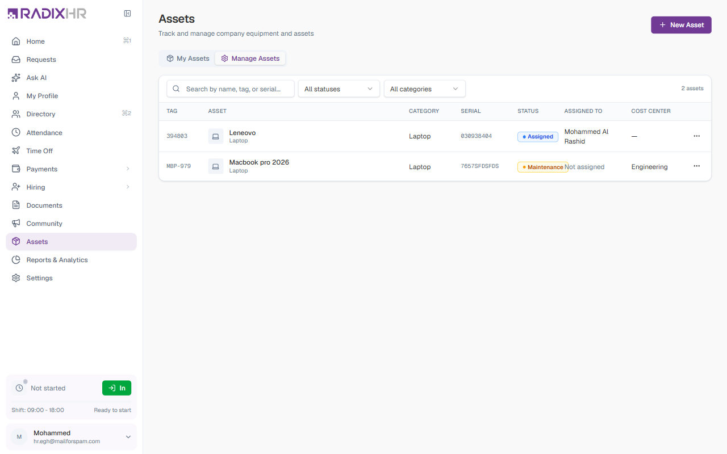Go to My Profile
Image resolution: width=727 pixels, height=454 pixels.
(71, 96)
